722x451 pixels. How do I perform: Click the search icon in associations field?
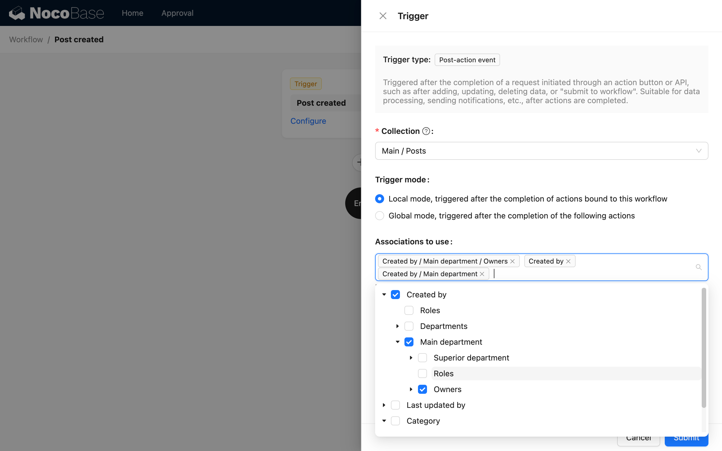coord(698,267)
